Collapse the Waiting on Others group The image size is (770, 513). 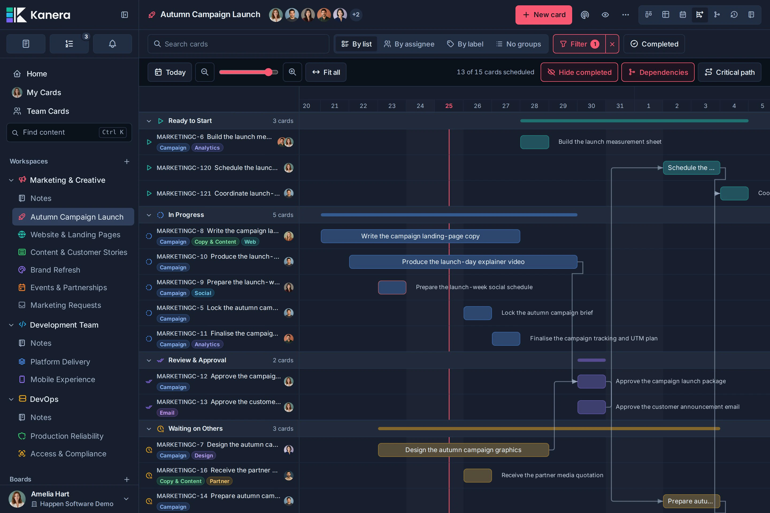point(149,429)
